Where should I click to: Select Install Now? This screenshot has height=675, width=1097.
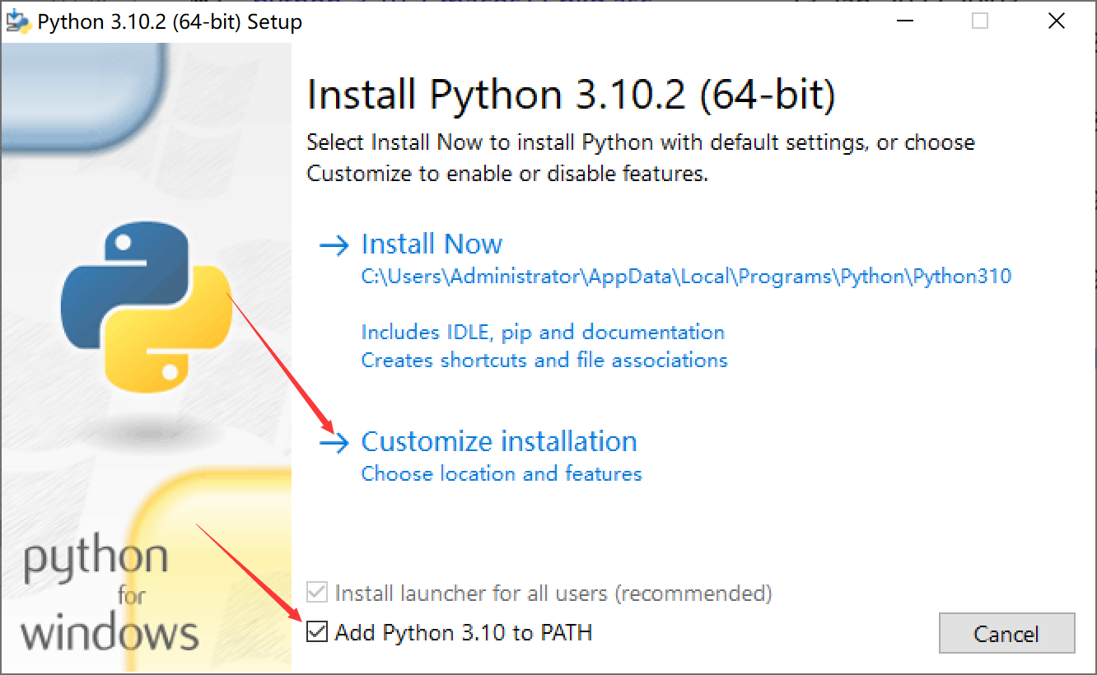432,244
